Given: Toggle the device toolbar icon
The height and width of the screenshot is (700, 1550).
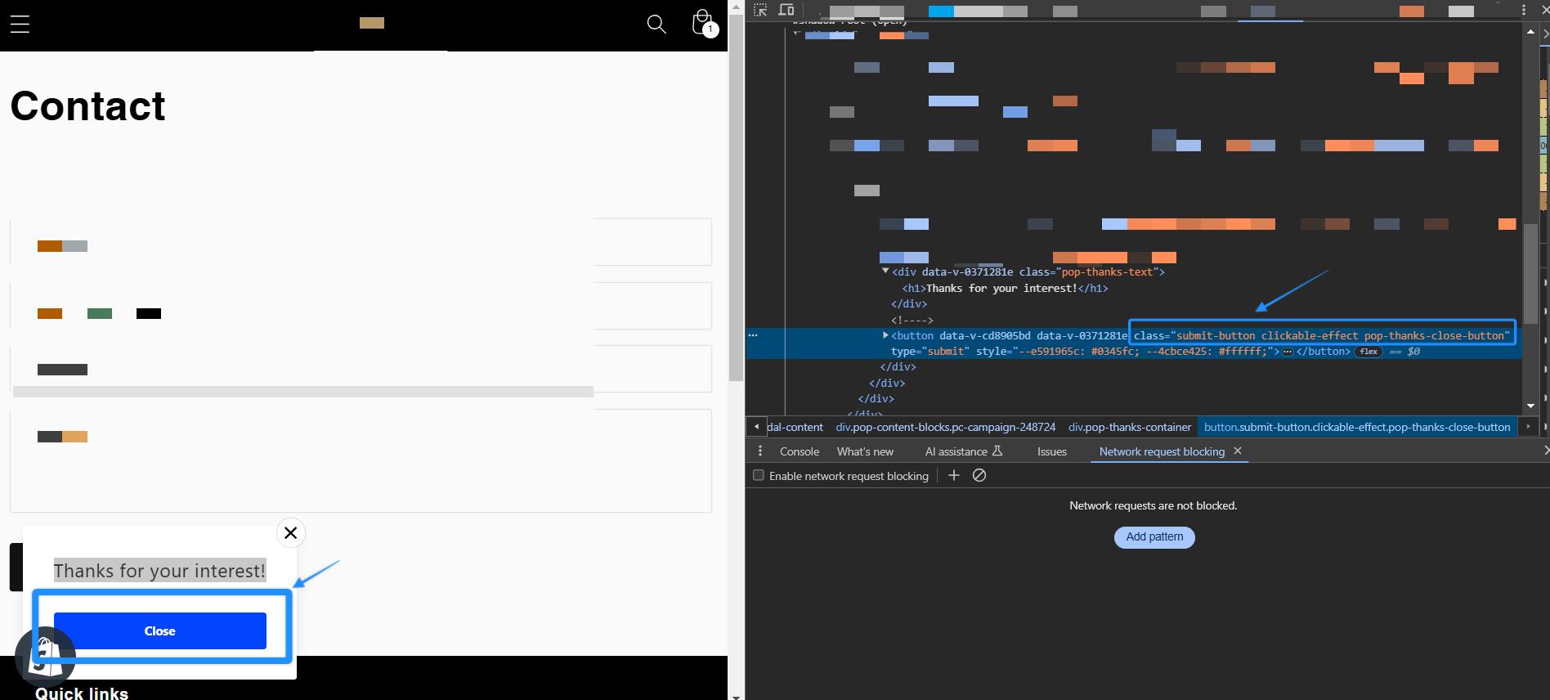Looking at the screenshot, I should click(786, 11).
